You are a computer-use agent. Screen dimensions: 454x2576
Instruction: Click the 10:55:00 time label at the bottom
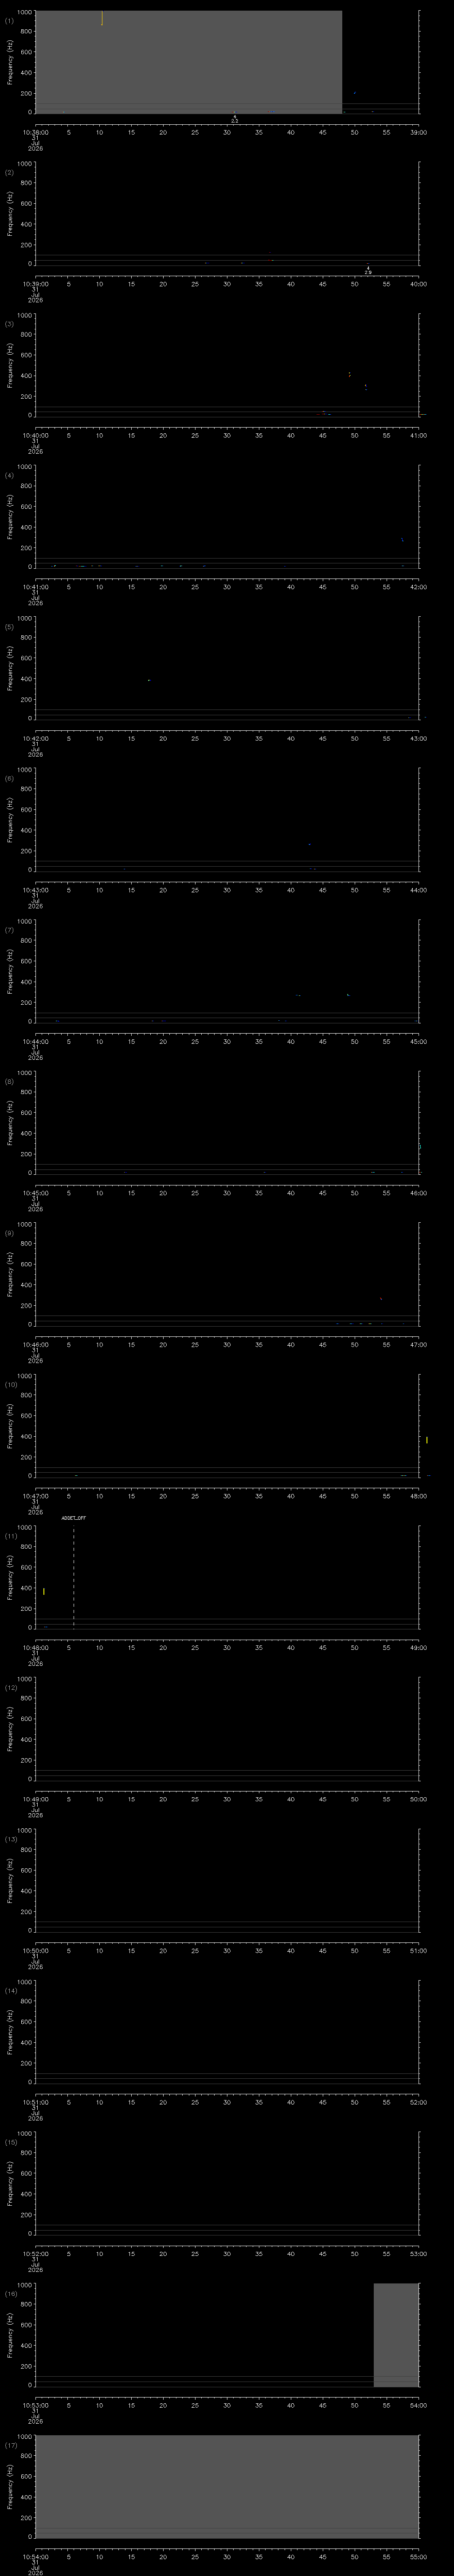coord(419,2556)
